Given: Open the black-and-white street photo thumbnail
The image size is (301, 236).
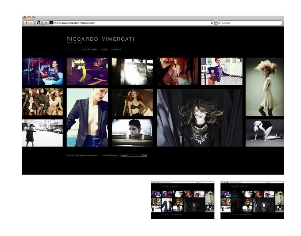Looking at the screenshot, I should coord(42,133).
